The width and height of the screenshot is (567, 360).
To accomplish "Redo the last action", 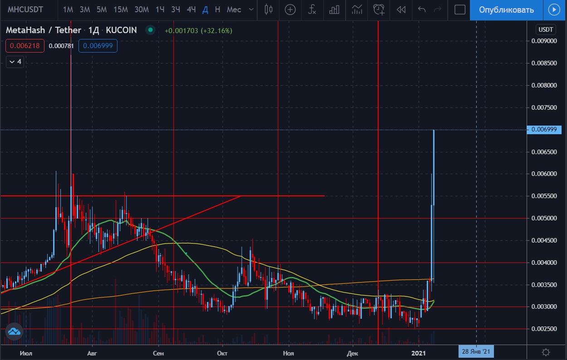I will coord(438,10).
